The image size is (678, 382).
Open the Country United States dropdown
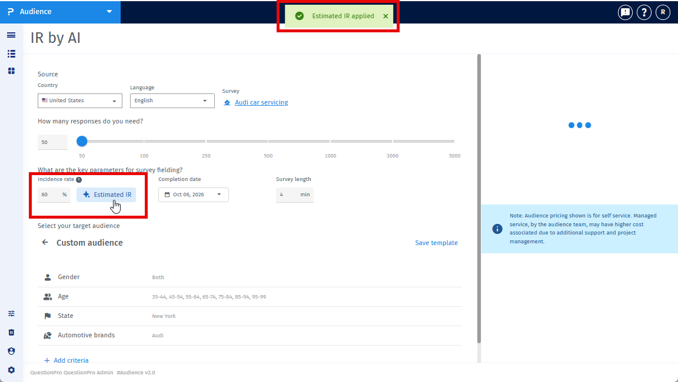pyautogui.click(x=80, y=100)
